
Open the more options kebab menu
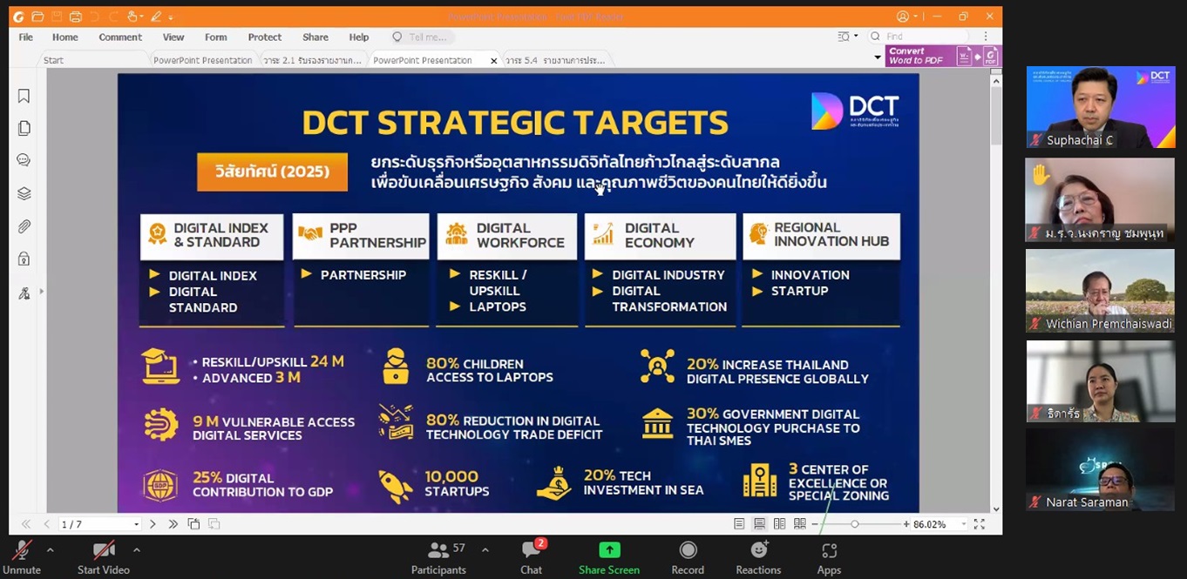[x=986, y=37]
